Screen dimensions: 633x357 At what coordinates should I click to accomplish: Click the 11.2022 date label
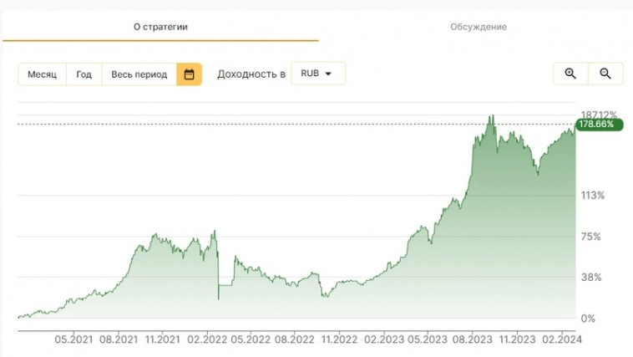coord(339,339)
